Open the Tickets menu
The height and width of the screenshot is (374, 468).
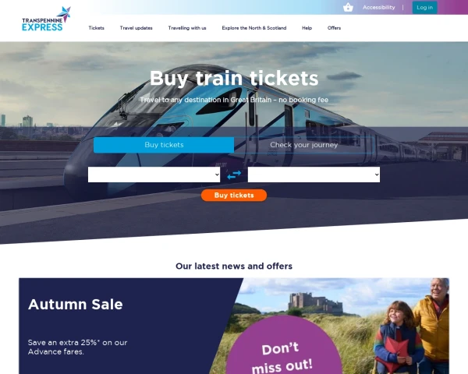click(97, 28)
